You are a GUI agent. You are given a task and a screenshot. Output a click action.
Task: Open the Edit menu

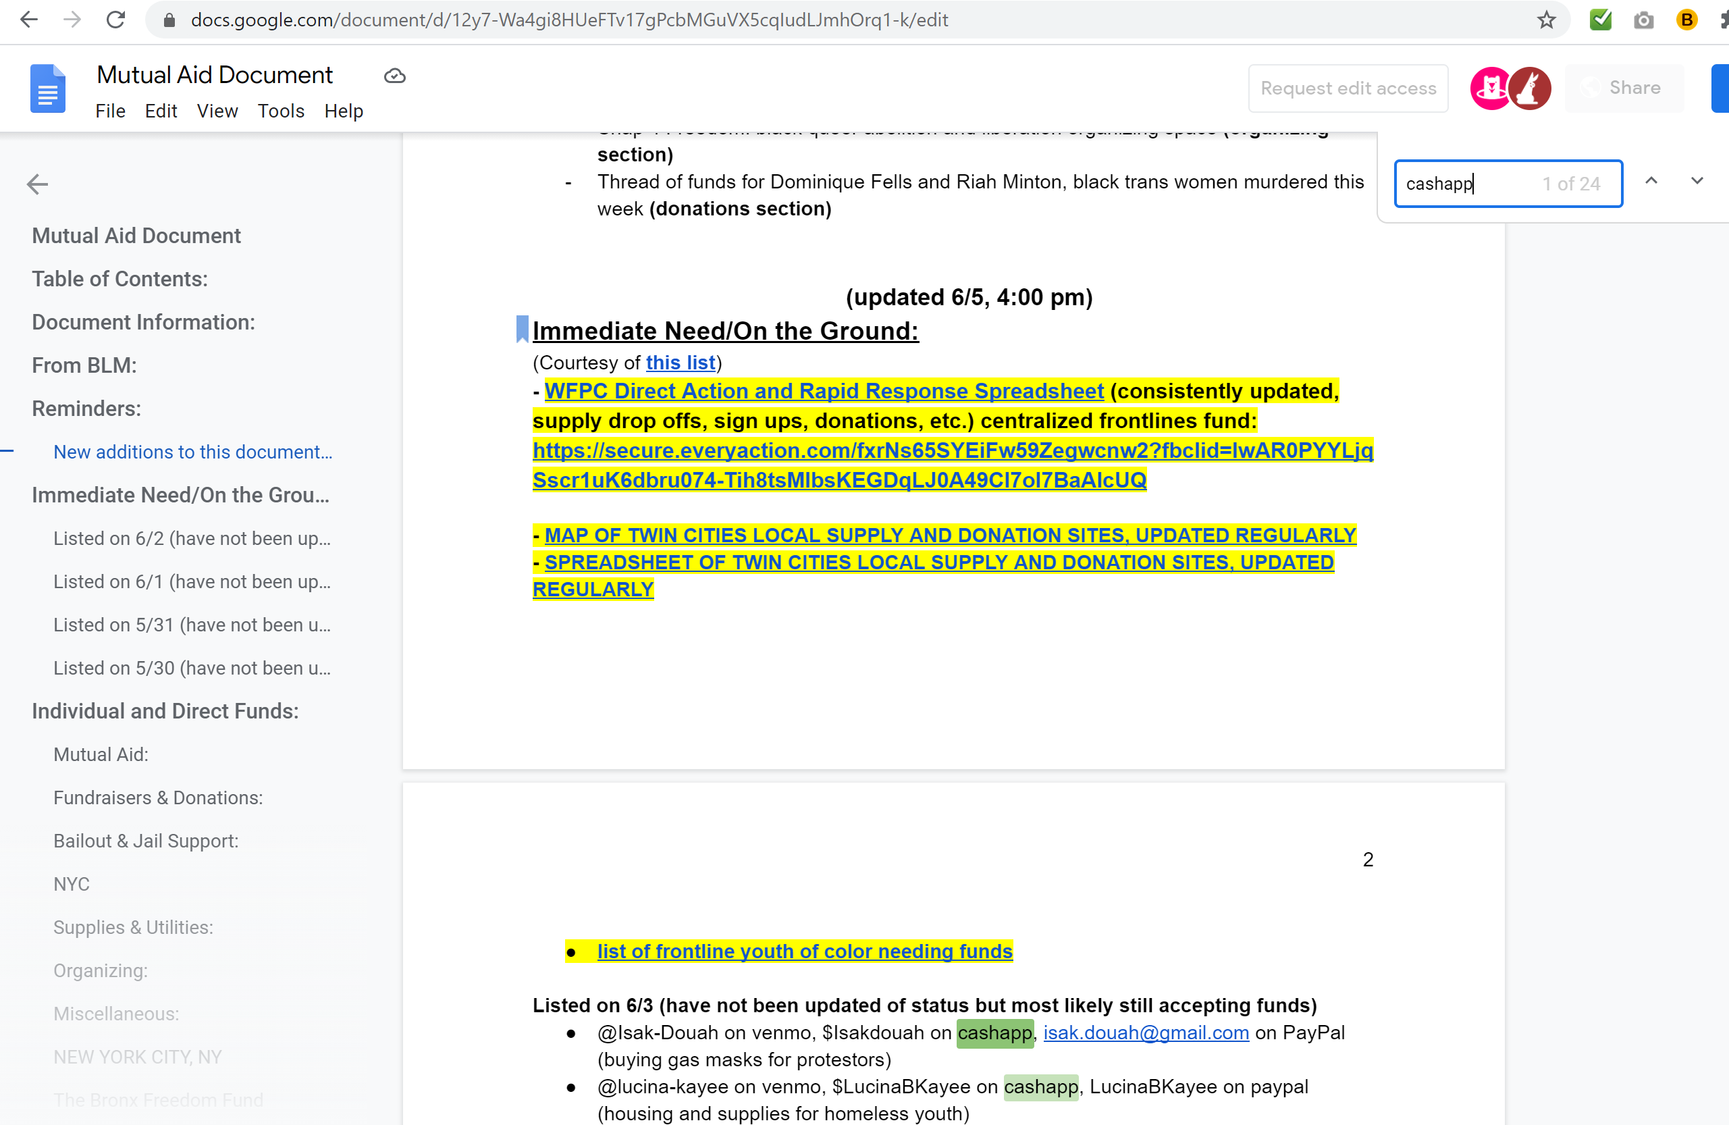coord(161,111)
